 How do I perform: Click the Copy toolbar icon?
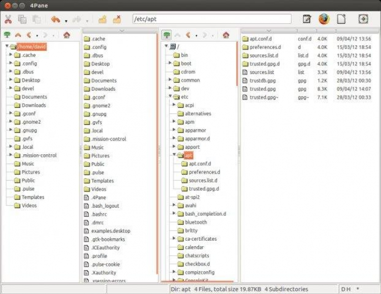(22, 19)
